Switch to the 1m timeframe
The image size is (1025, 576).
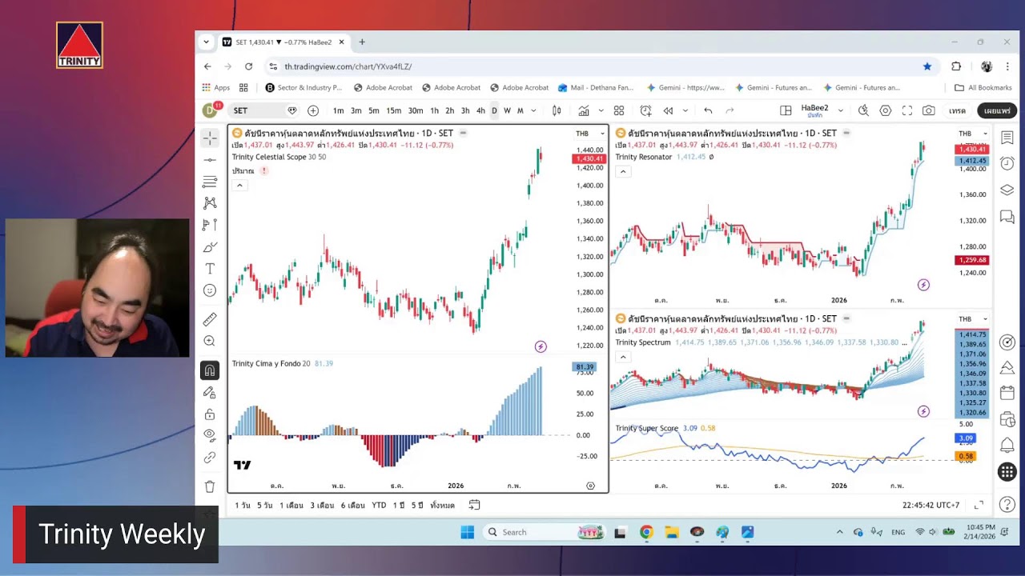[339, 110]
